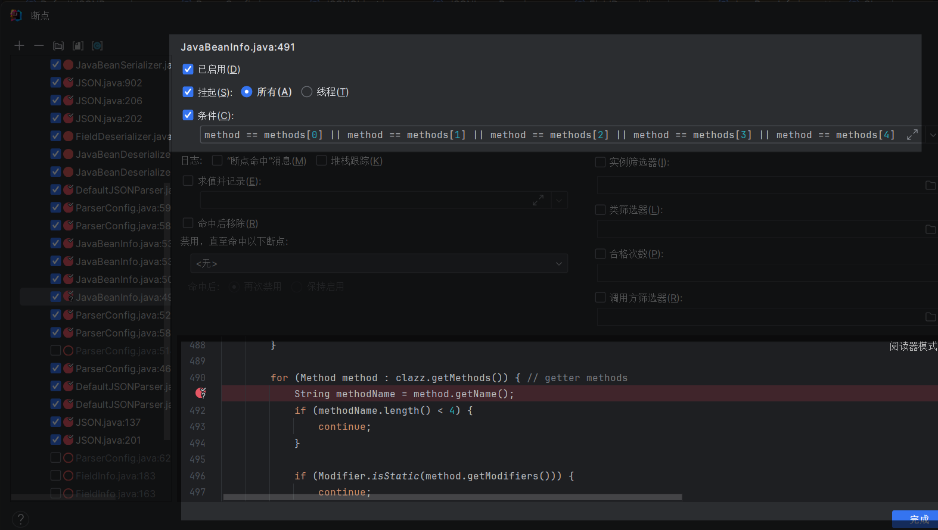Click the code line "String methodName = method.getName();"
Viewport: 938px width, 530px height.
click(404, 394)
